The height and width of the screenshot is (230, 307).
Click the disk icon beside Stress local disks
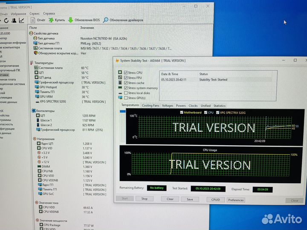(120, 93)
